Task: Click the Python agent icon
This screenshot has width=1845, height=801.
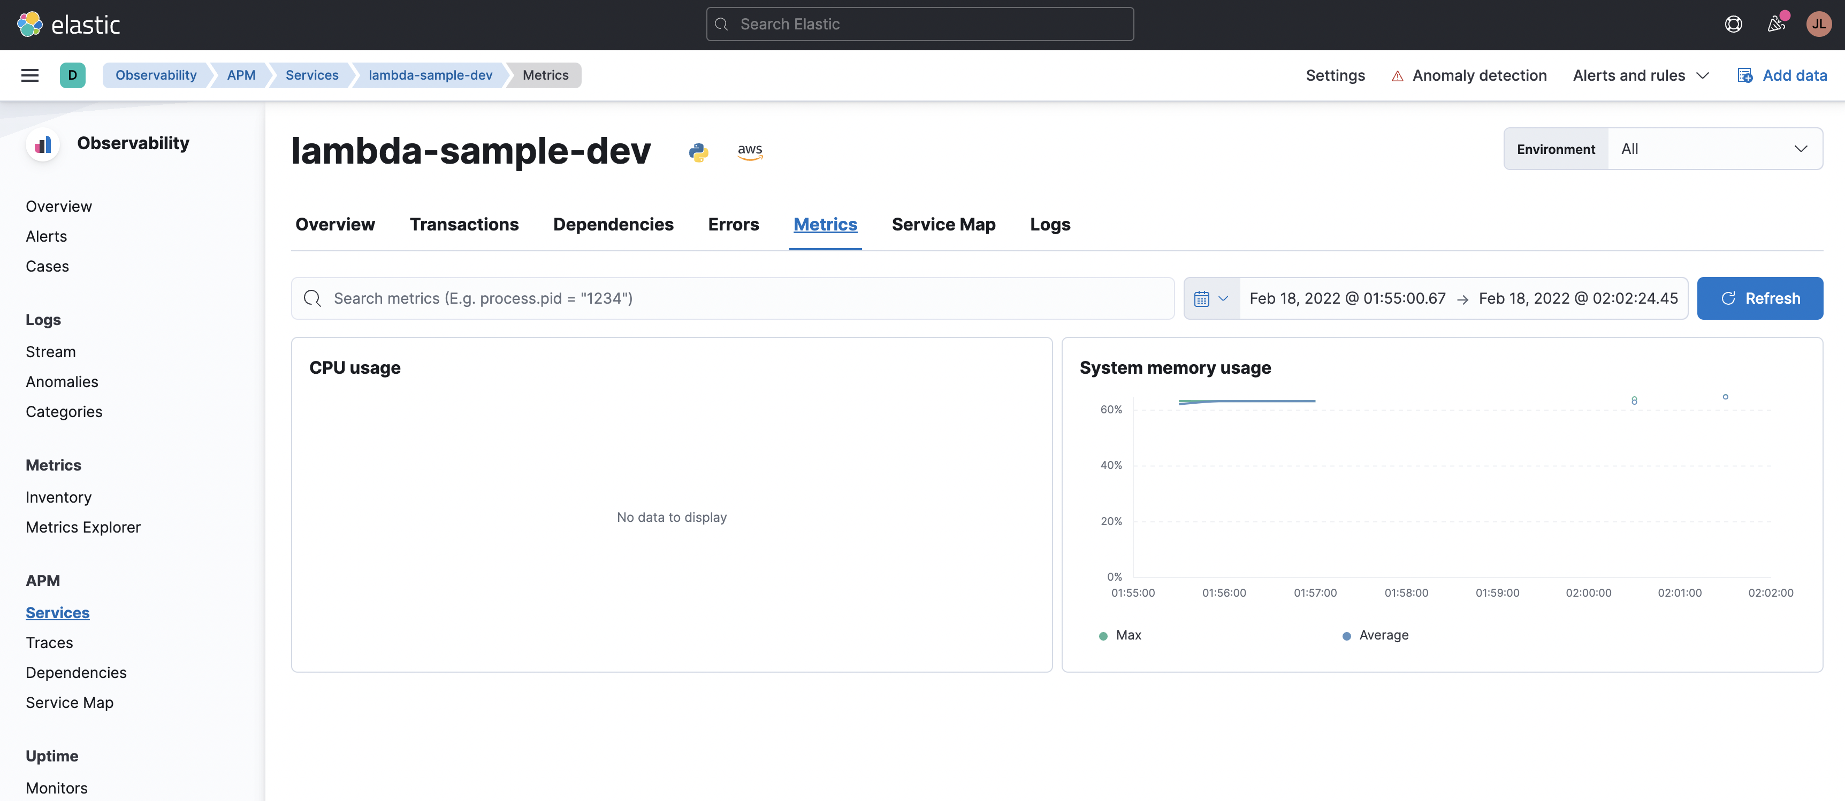Action: (698, 152)
